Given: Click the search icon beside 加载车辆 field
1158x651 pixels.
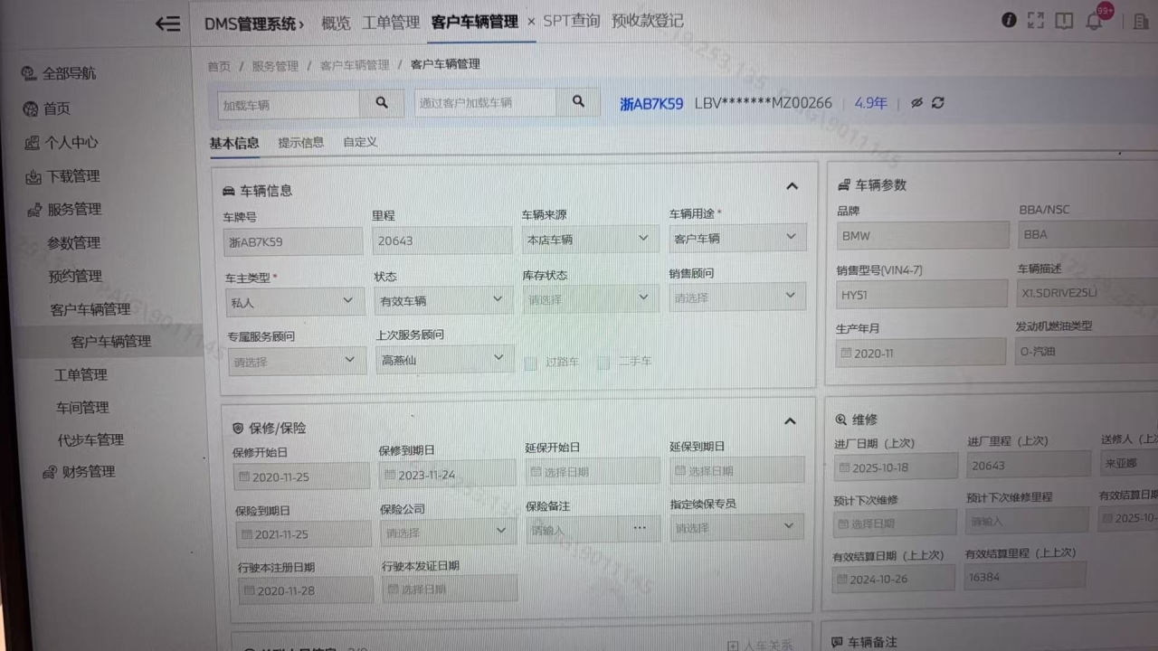Looking at the screenshot, I should tap(382, 103).
